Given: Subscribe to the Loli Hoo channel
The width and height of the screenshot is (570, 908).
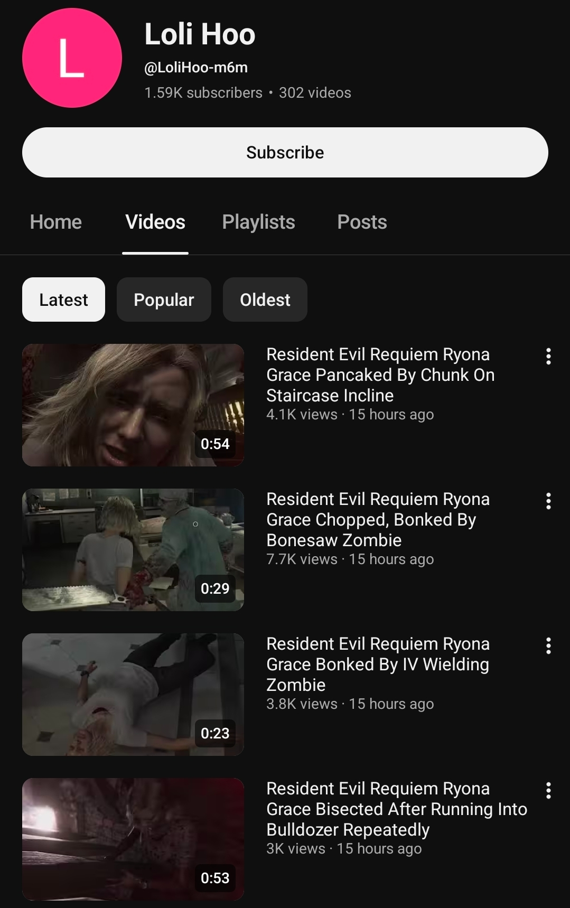Looking at the screenshot, I should tap(285, 152).
